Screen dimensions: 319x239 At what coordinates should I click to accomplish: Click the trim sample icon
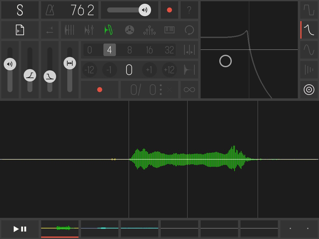pos(189,70)
